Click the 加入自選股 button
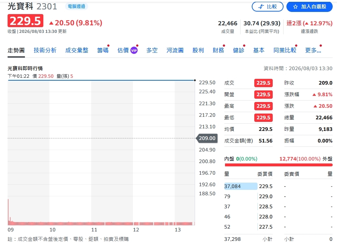This screenshot has width=337, height=247. coord(310,7)
